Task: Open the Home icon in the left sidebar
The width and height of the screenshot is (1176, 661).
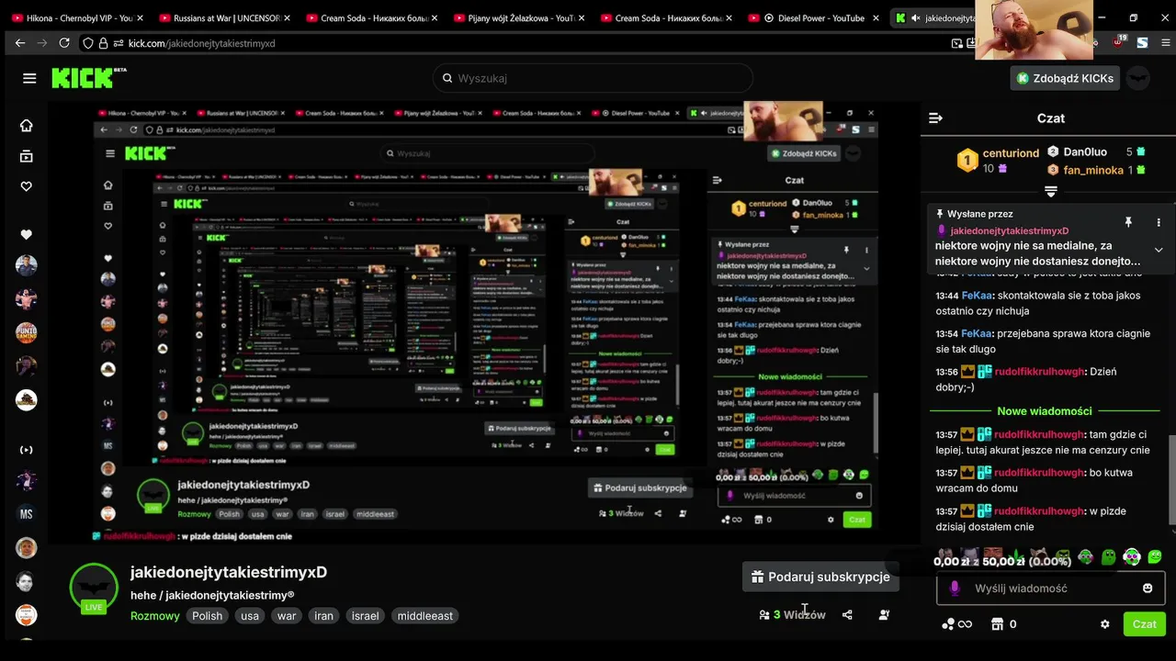Action: (x=26, y=126)
